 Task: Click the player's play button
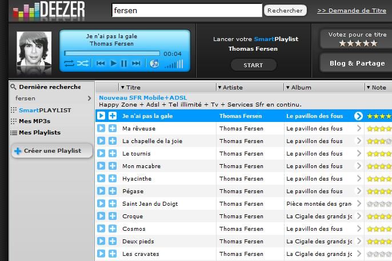click(113, 64)
